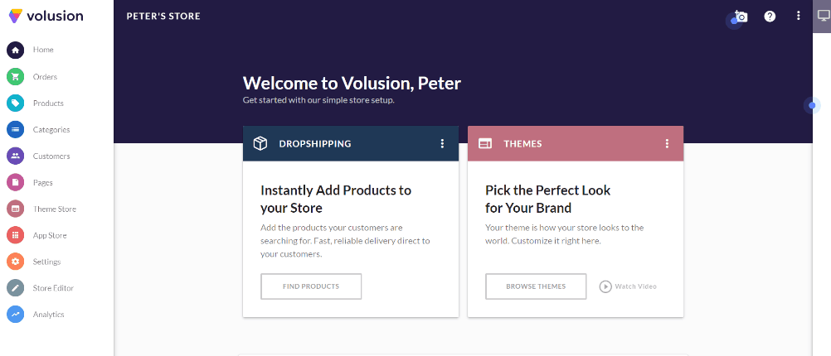Open Settings gear icon in sidebar
The height and width of the screenshot is (356, 831).
[16, 262]
